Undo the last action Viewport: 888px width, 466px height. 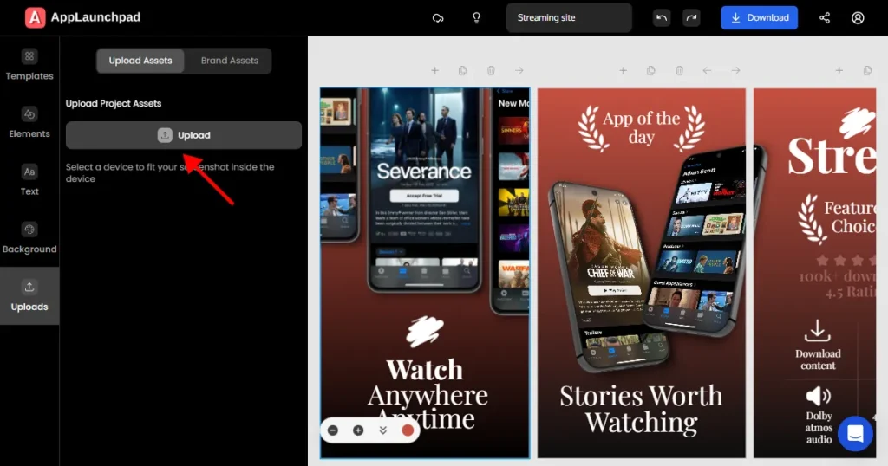coord(662,17)
